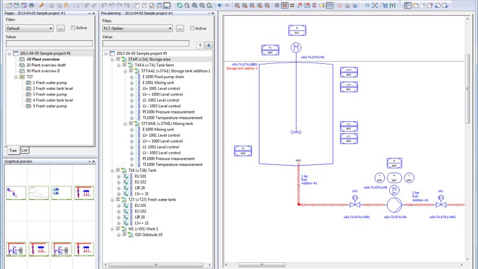Screen dimensions: 478x269
Task: Click the Zoom out magnifier icon
Action: point(202,5)
